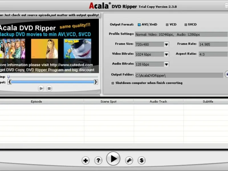Click the Scene Spot column header
This screenshot has width=228, height=171.
109,101
